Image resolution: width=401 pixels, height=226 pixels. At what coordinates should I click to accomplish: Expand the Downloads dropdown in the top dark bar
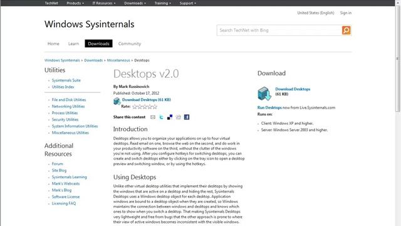click(x=135, y=3)
